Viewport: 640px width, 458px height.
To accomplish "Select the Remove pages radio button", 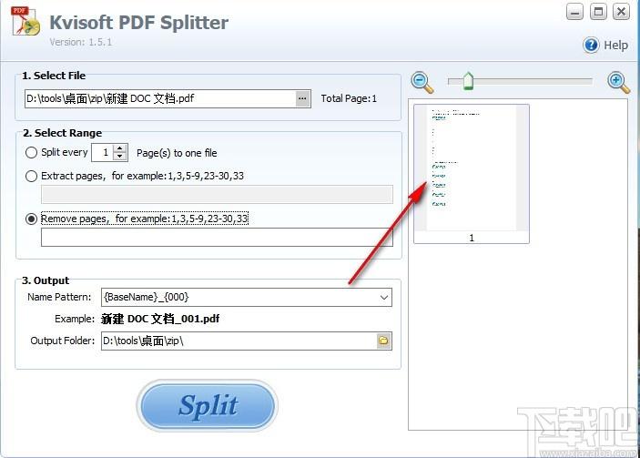I will (31, 219).
